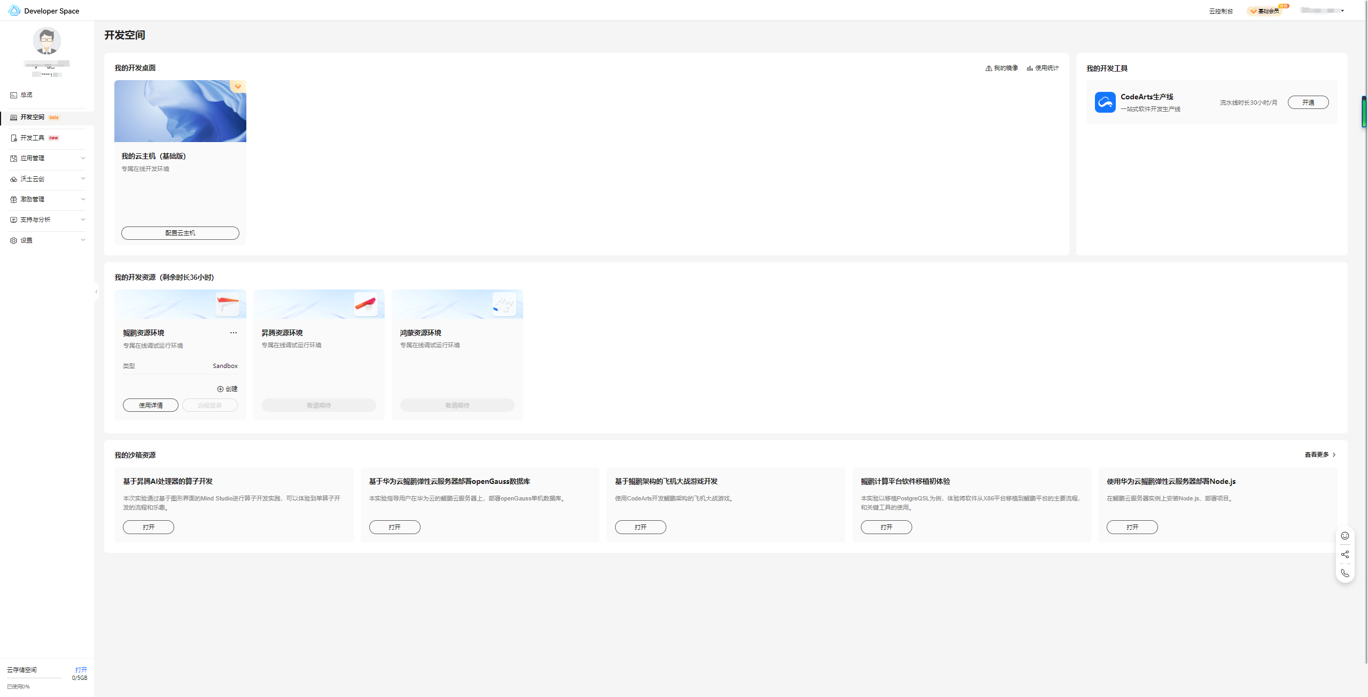
Task: Open the smiley feedback icon
Action: coord(1344,536)
